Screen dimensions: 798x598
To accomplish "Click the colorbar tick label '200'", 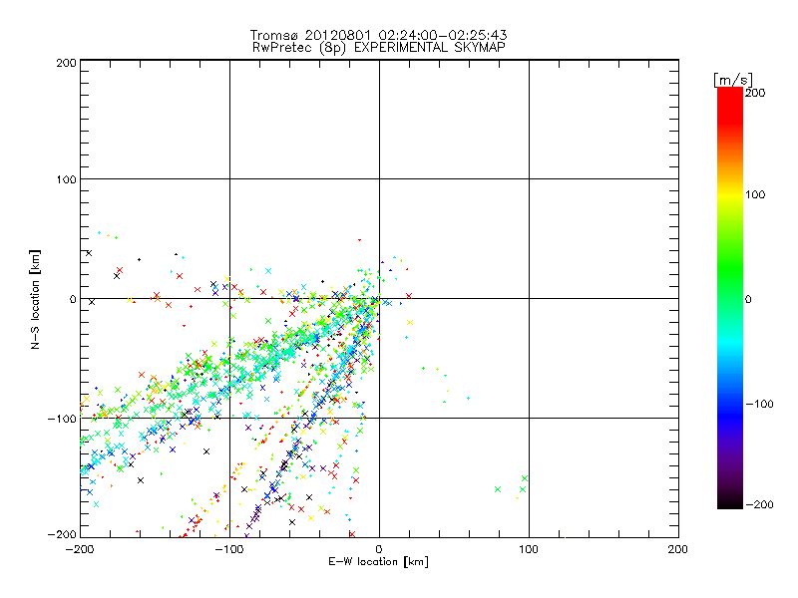I will (755, 93).
